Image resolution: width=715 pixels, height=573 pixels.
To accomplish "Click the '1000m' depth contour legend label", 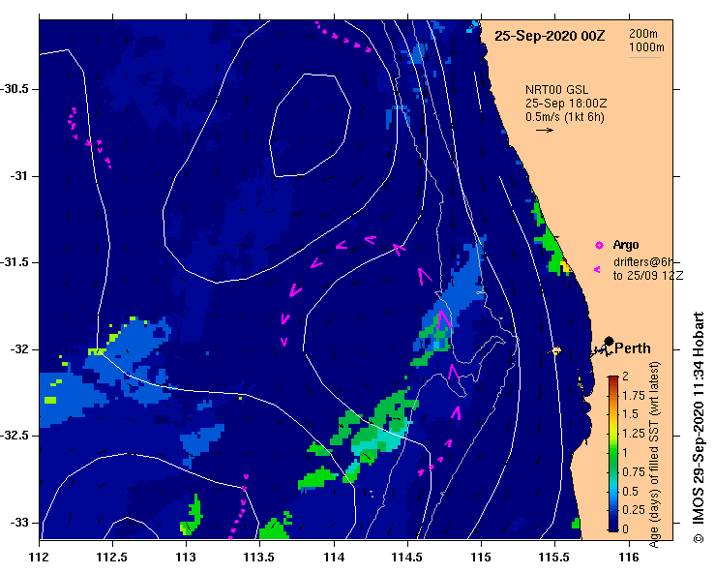I will click(x=646, y=47).
